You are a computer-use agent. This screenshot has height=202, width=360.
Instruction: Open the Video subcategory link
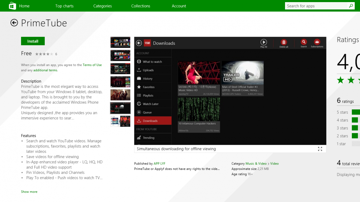(274, 164)
